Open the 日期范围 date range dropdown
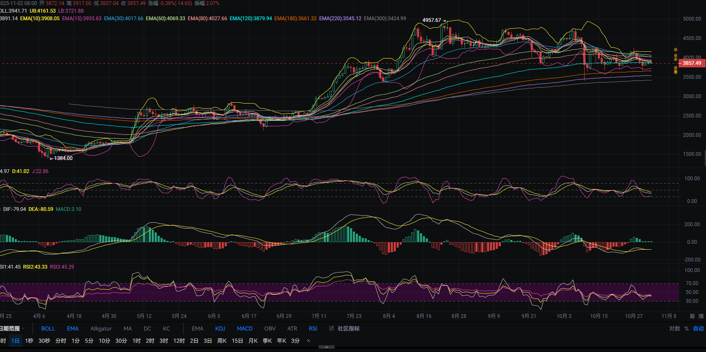The width and height of the screenshot is (706, 352). coord(12,328)
